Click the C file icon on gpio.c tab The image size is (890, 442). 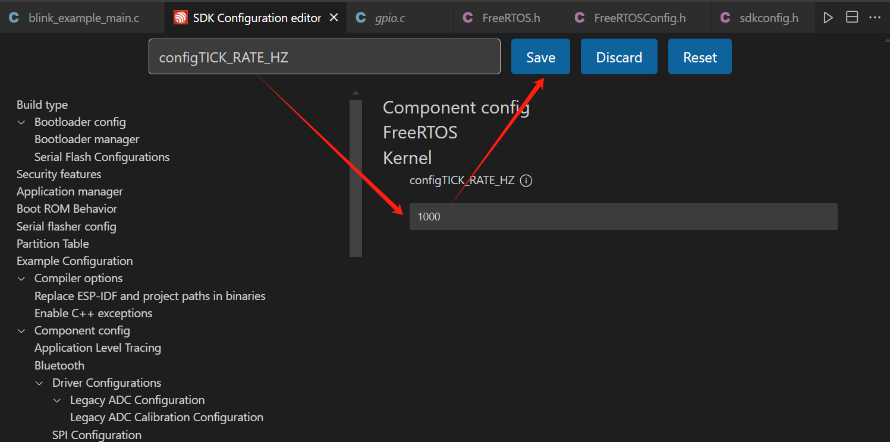click(x=361, y=18)
